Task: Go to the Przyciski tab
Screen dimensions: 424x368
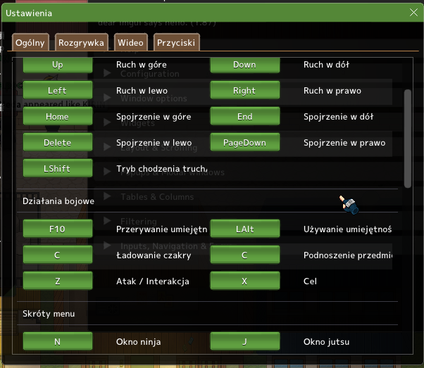Action: click(x=176, y=43)
